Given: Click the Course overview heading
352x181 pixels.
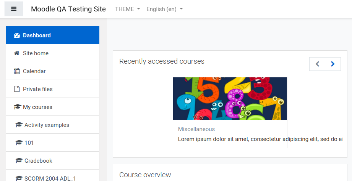Looking at the screenshot, I should [x=145, y=175].
